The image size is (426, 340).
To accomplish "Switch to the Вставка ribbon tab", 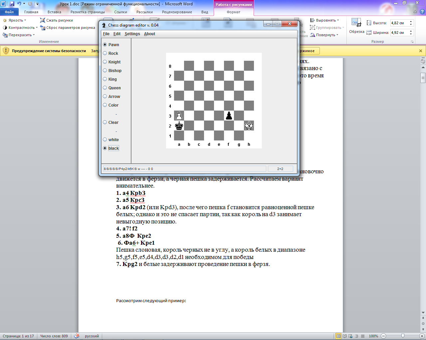I will pos(54,12).
